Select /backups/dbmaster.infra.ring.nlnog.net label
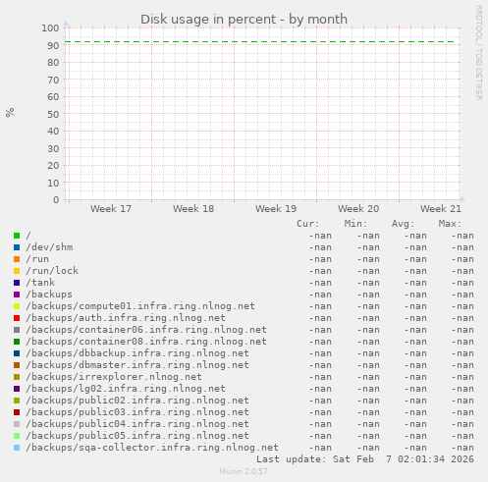The width and height of the screenshot is (488, 482). [137, 365]
